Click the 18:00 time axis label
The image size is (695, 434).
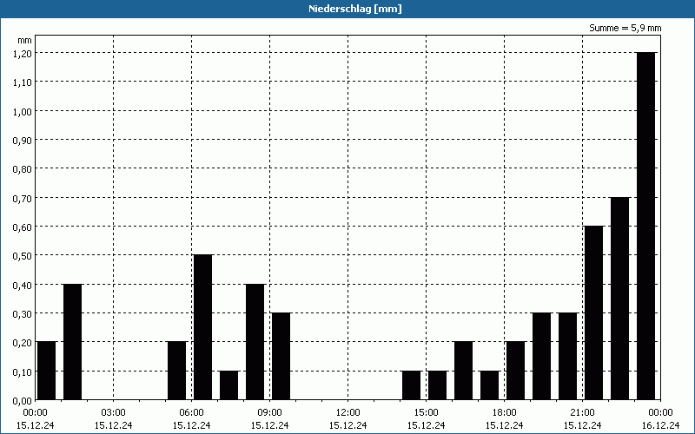[x=505, y=413]
